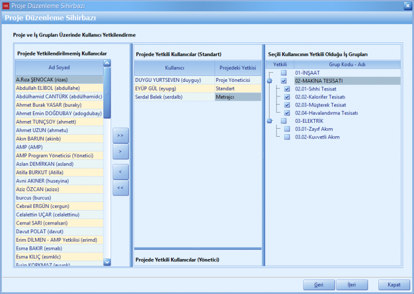Click the remove all users (<<) button
The width and height of the screenshot is (414, 294).
pos(120,188)
